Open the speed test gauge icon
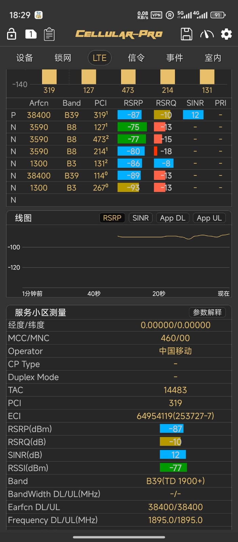 tap(207, 34)
